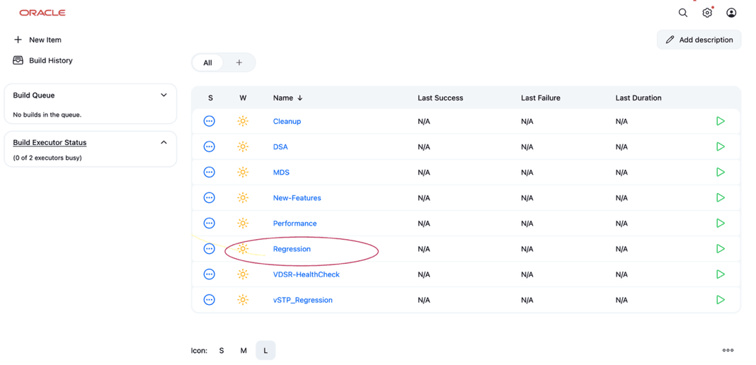The height and width of the screenshot is (365, 756).
Task: Run the Cleanup job build
Action: 721,121
